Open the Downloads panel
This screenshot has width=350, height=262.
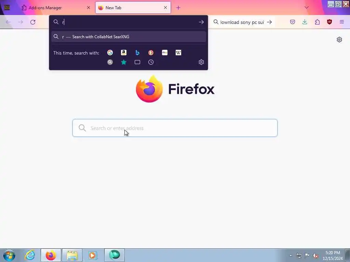(x=305, y=22)
